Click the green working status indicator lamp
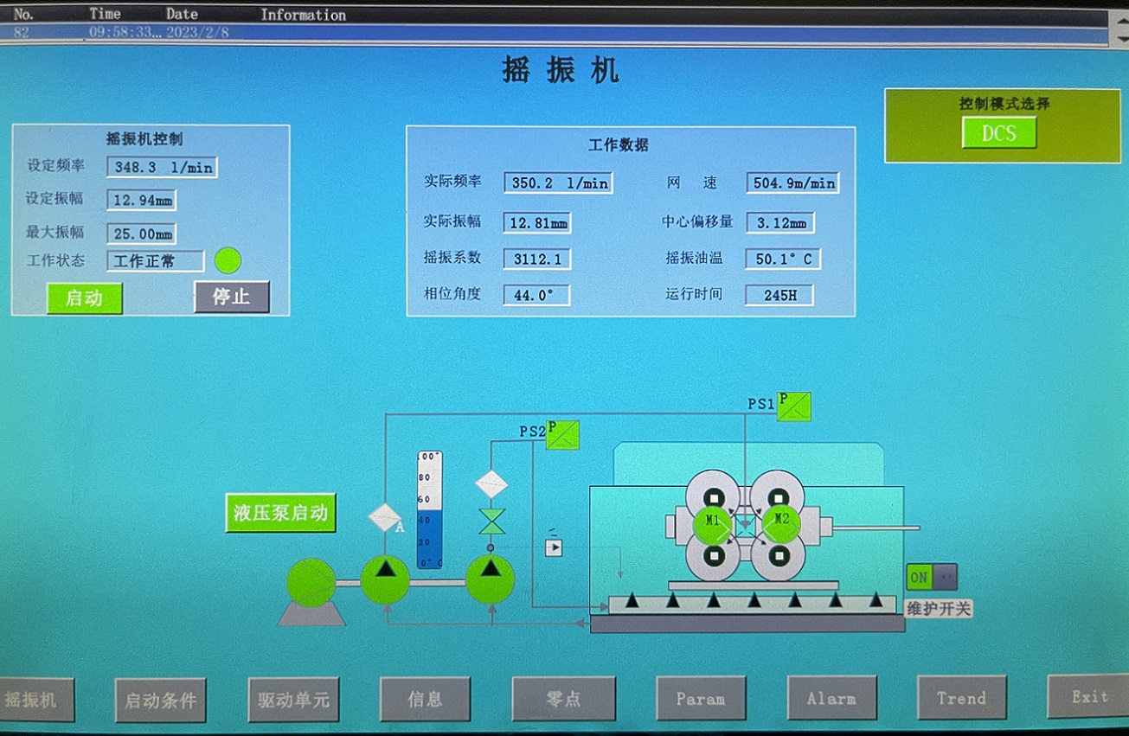The width and height of the screenshot is (1129, 736). 228,260
